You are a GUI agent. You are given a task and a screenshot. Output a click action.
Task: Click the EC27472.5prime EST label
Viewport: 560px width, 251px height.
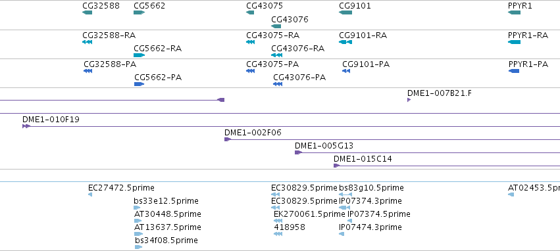[122, 188]
